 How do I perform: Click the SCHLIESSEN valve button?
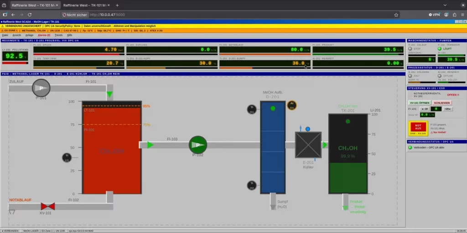coord(442,103)
